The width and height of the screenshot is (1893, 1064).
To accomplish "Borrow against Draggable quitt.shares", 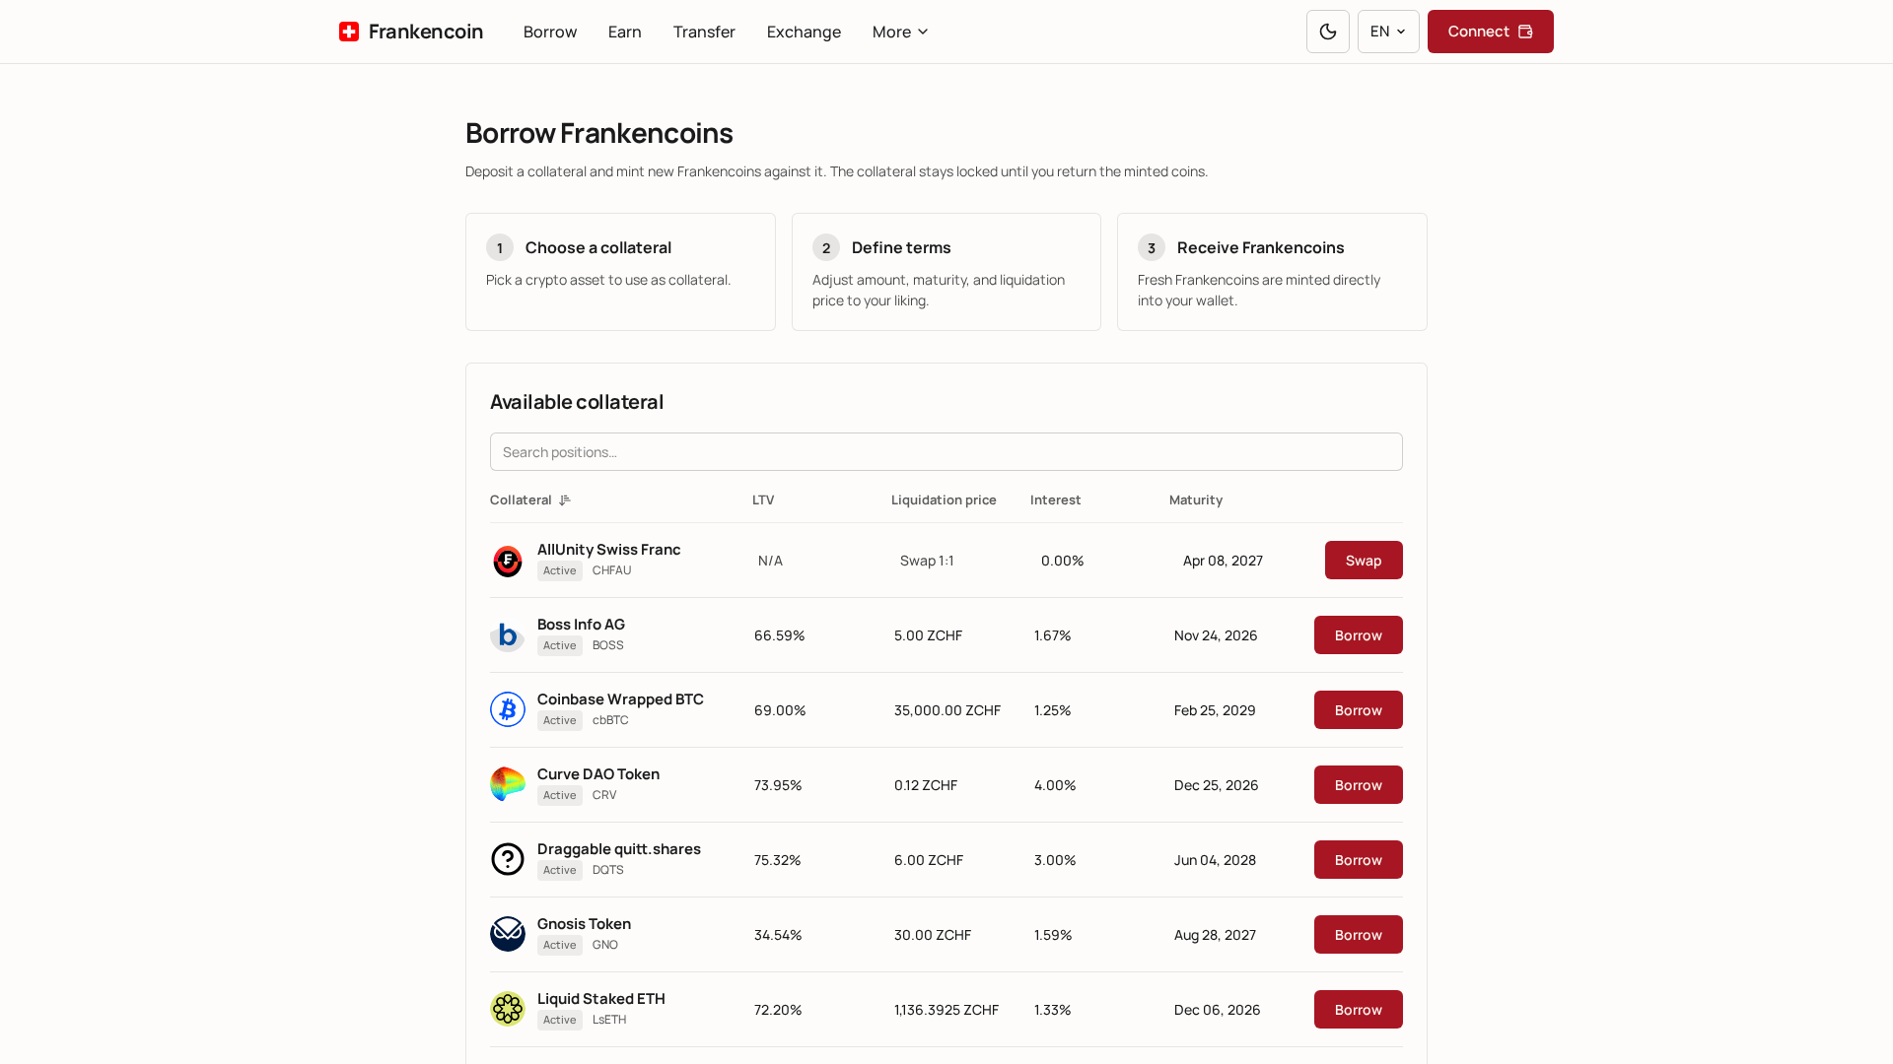I will [1359, 860].
